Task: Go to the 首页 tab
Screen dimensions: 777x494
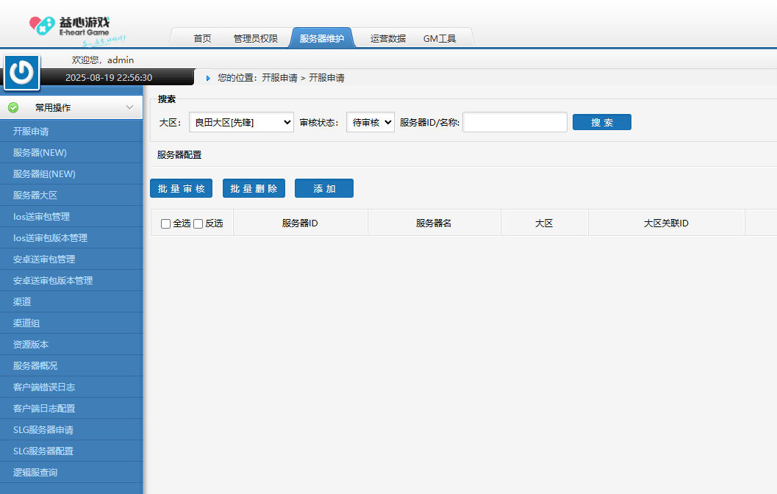Action: pyautogui.click(x=202, y=38)
